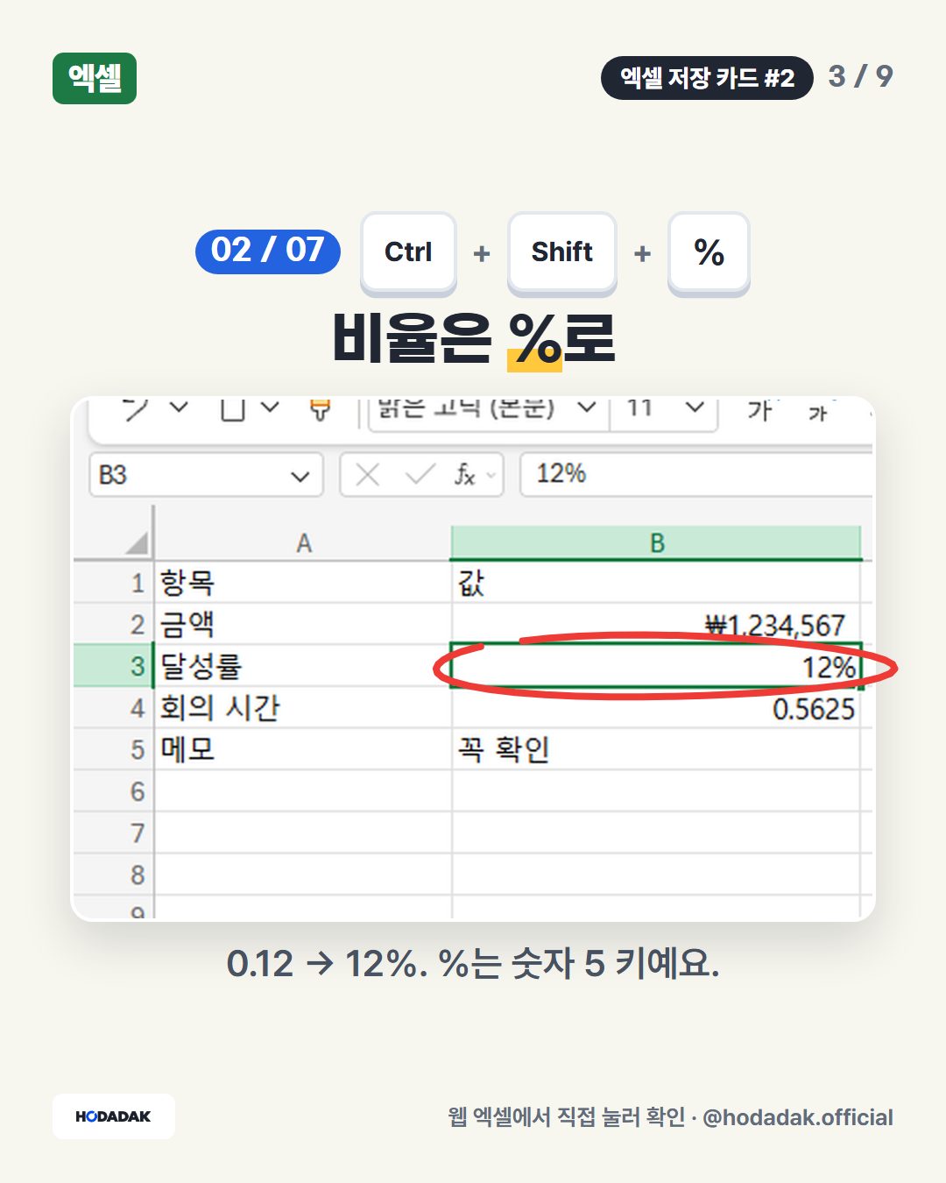Click the increase font size 가 icon
Screen dimensions: 946x1183
760,410
